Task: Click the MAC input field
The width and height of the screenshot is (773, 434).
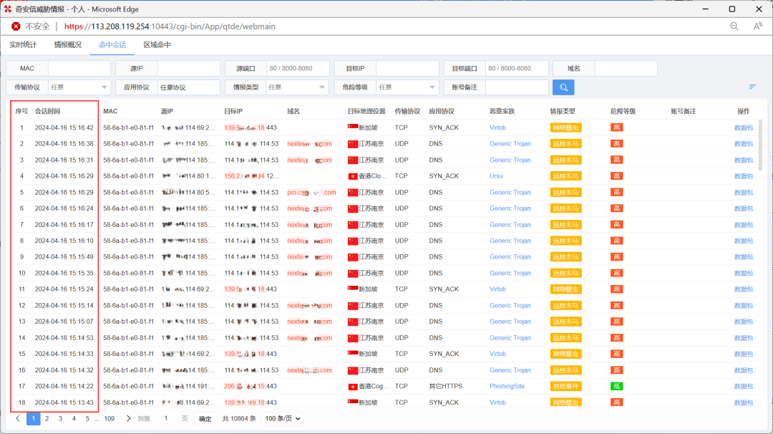Action: pyautogui.click(x=79, y=69)
